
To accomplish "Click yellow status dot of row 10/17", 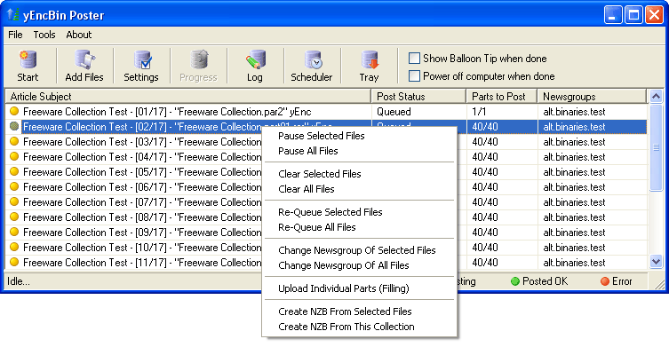I will (14, 247).
